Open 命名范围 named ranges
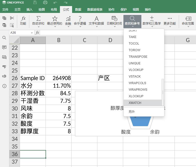Image resolution: width=196 pixels, height=167 pixels. [188, 21]
